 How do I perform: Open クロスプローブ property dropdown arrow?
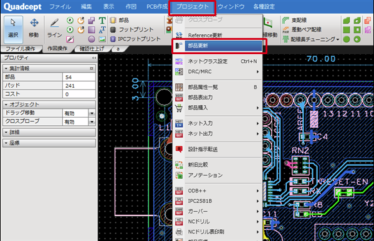click(92, 122)
